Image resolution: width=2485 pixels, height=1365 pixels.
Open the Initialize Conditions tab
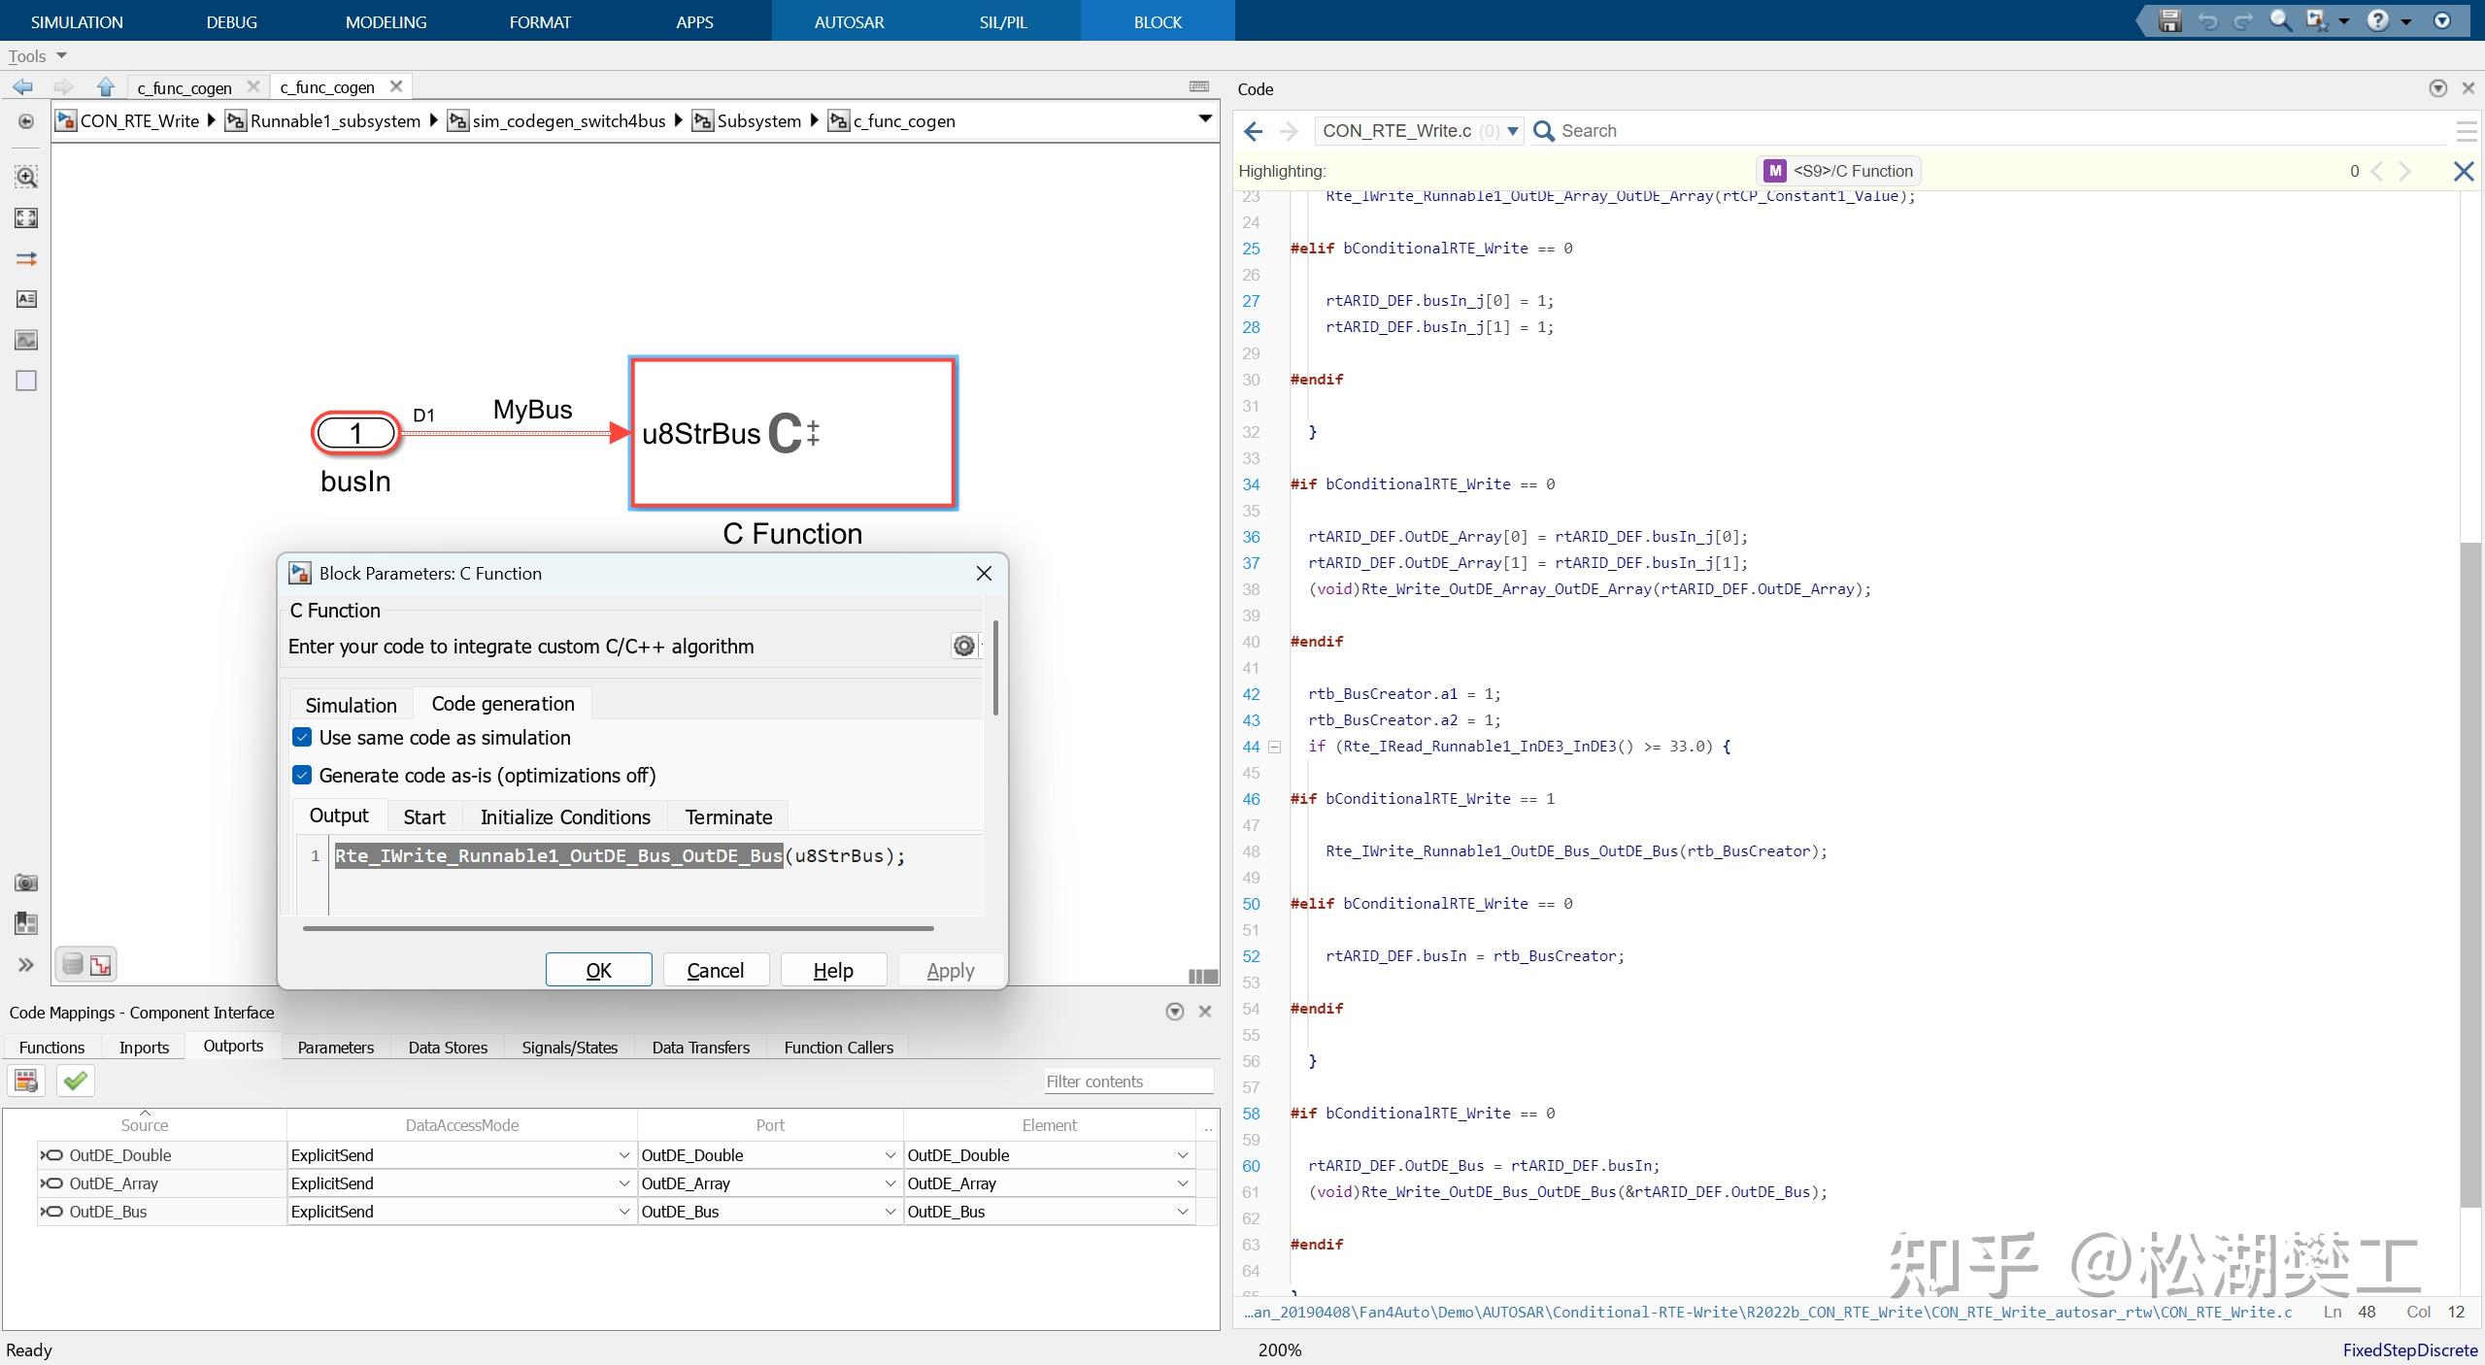point(564,816)
